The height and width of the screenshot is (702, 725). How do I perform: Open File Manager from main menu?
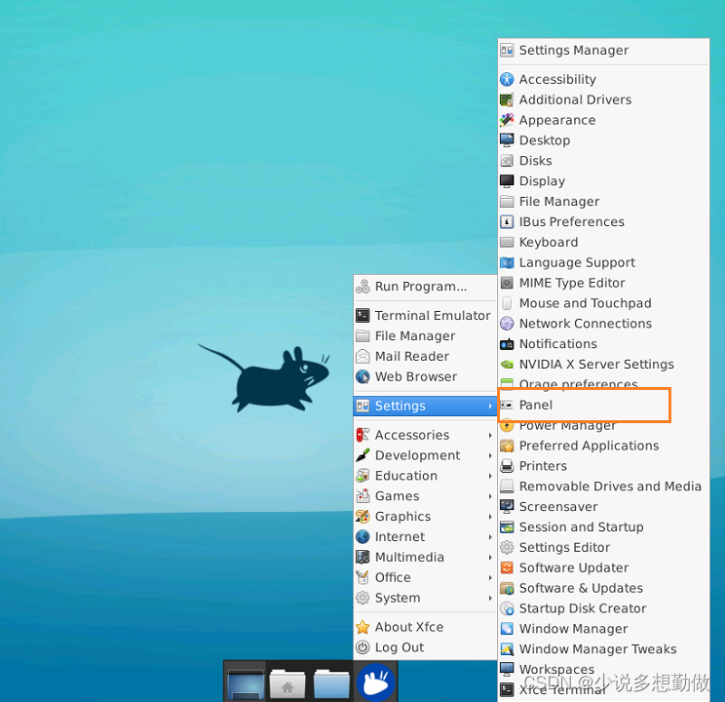pos(425,336)
